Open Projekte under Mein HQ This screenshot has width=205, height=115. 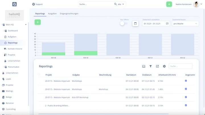pos(11,55)
